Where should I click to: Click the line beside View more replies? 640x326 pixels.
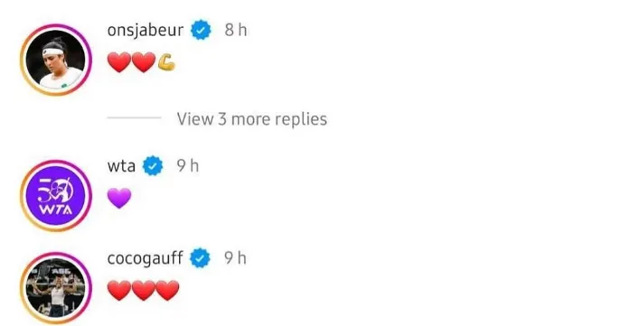pyautogui.click(x=135, y=117)
